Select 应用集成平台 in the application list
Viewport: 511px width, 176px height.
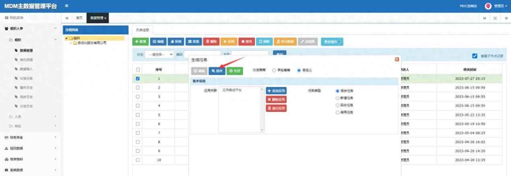tap(232, 90)
